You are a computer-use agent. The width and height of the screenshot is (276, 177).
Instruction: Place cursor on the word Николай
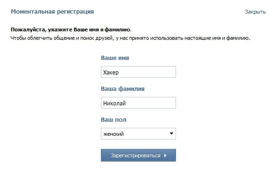115,103
